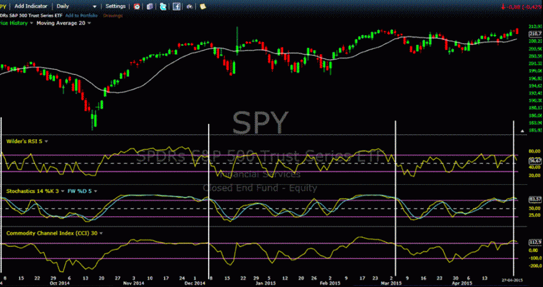Click the 112,9 CCI value tag
The image size is (543, 287).
[x=535, y=242]
